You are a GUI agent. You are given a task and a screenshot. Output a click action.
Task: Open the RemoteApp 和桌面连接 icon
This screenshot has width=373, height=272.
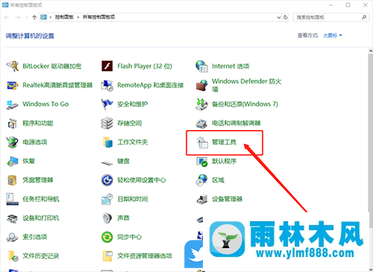click(107, 85)
